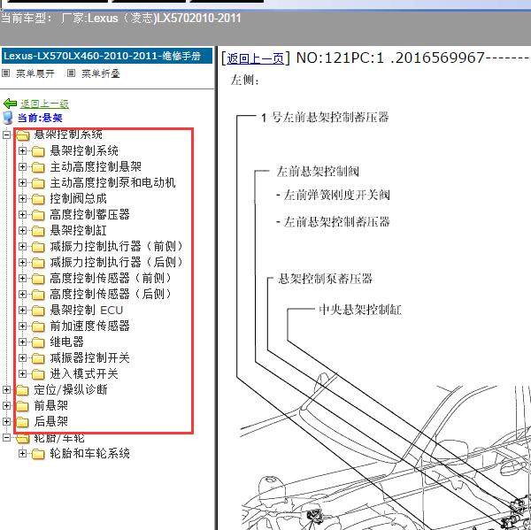Click the 中央悬架控制缸 diagram label
The width and height of the screenshot is (531, 530).
coord(360,310)
